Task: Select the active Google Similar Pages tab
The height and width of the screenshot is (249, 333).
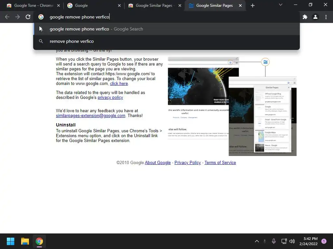Action: coord(215,6)
